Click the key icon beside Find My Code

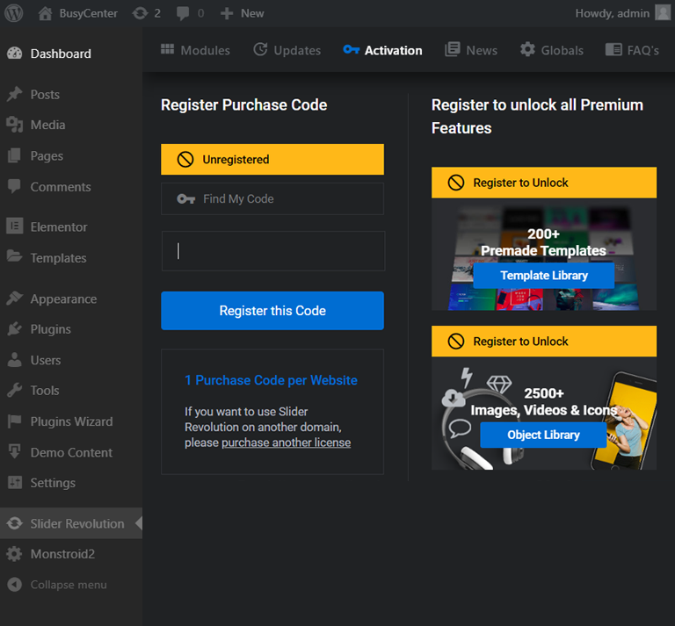(x=186, y=198)
